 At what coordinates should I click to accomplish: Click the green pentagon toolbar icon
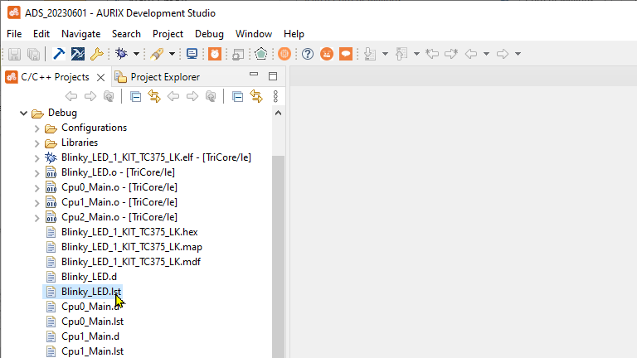coord(260,54)
